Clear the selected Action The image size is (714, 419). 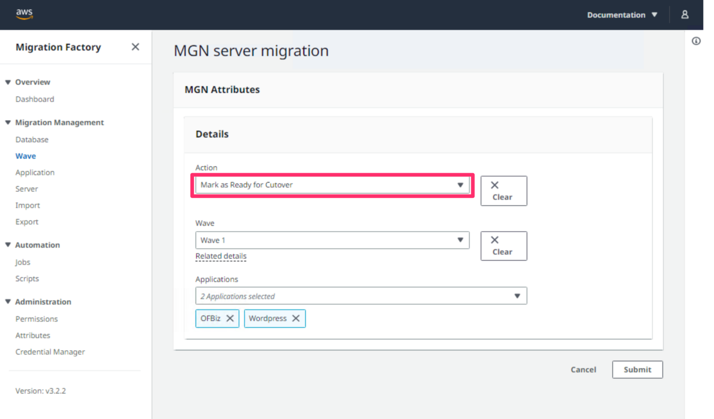(503, 190)
